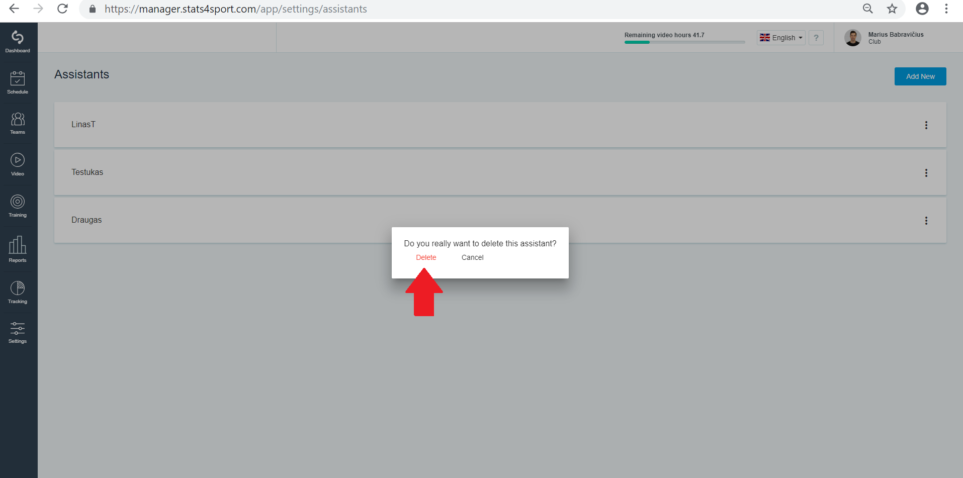This screenshot has height=478, width=963.
Task: Open the Dashboard sidebar icon
Action: pyautogui.click(x=18, y=37)
